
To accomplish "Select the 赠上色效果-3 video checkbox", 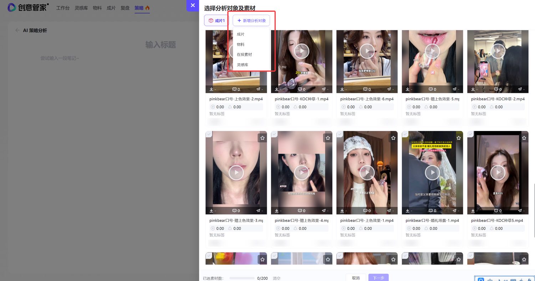I will pyautogui.click(x=209, y=134).
